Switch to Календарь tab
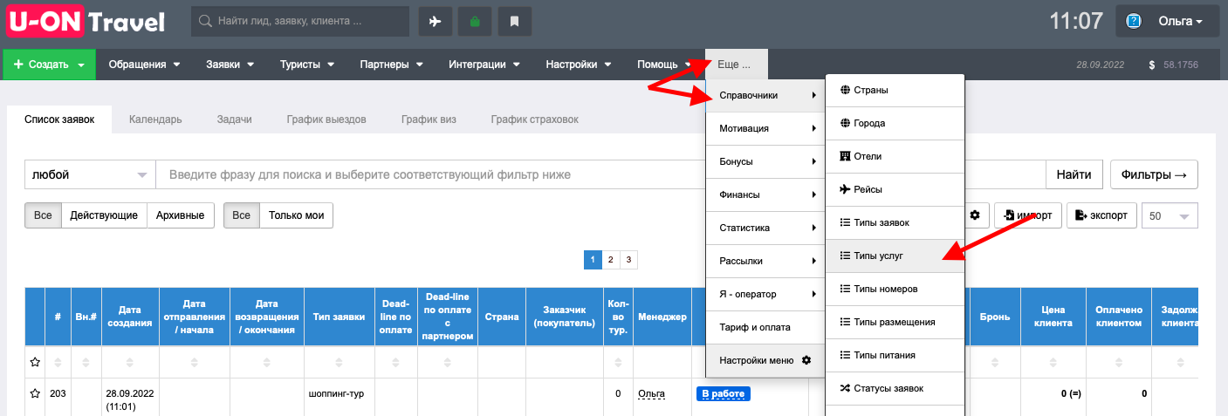This screenshot has width=1228, height=416. (x=155, y=120)
